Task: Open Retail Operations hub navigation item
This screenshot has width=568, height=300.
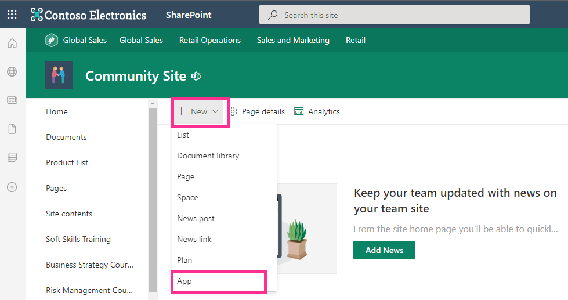Action: coord(210,40)
